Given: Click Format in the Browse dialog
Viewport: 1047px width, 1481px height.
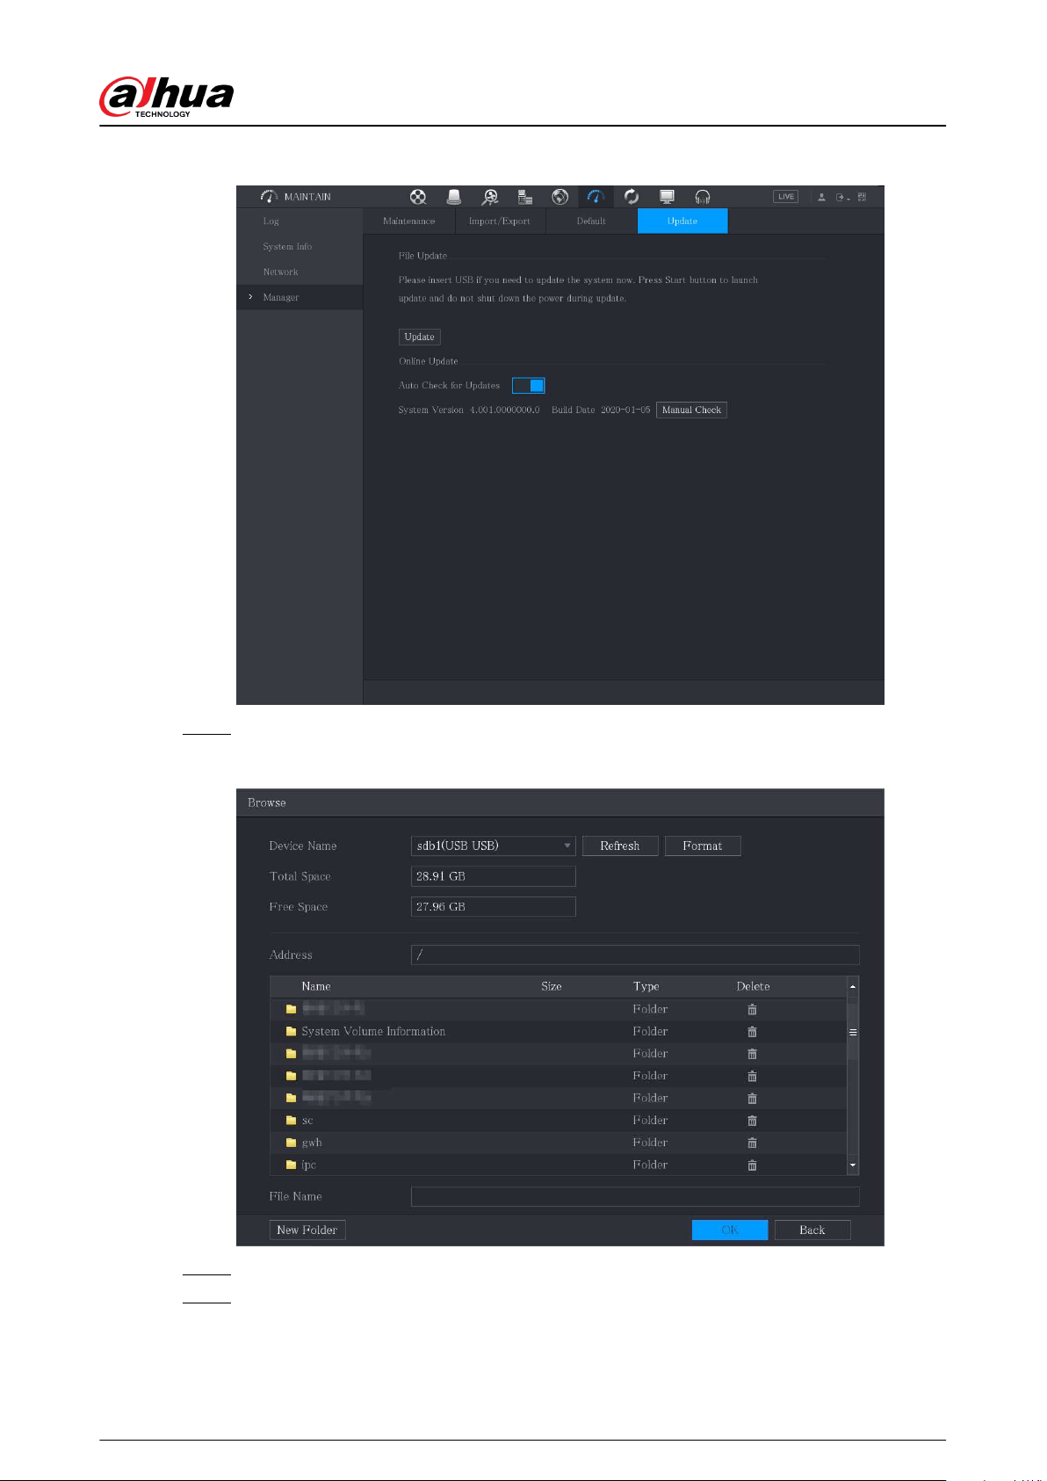Looking at the screenshot, I should pyautogui.click(x=703, y=846).
